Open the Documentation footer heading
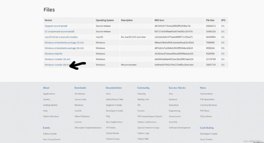The image size is (264, 143). (x=114, y=88)
